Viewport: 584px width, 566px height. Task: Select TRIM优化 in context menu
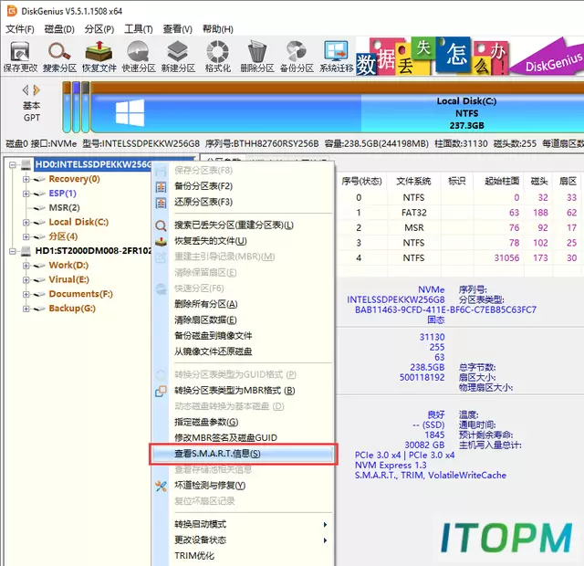coord(194,556)
